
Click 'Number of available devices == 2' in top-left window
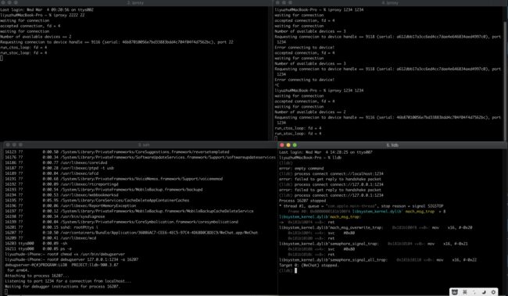pos(36,37)
